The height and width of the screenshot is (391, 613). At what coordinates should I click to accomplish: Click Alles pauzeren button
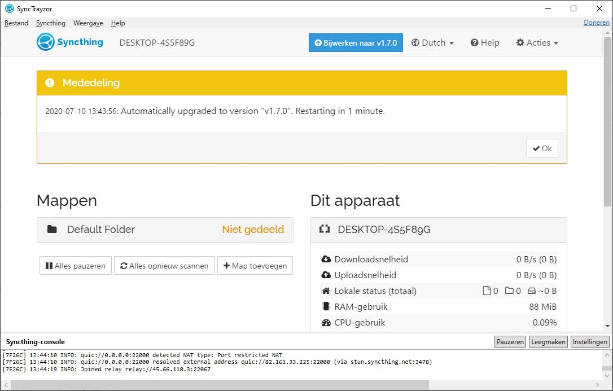[x=76, y=266]
